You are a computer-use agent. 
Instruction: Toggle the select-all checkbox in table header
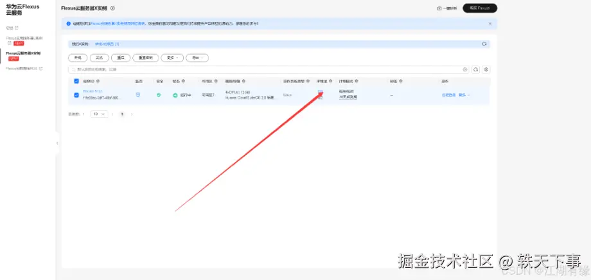point(76,81)
